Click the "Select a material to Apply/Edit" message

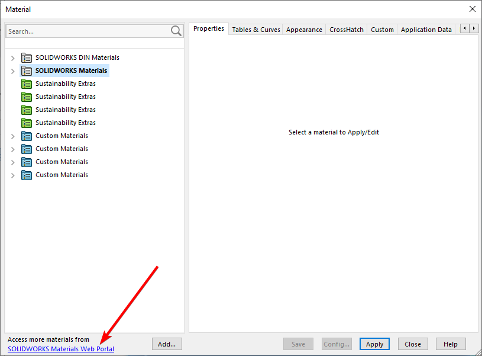(x=334, y=132)
